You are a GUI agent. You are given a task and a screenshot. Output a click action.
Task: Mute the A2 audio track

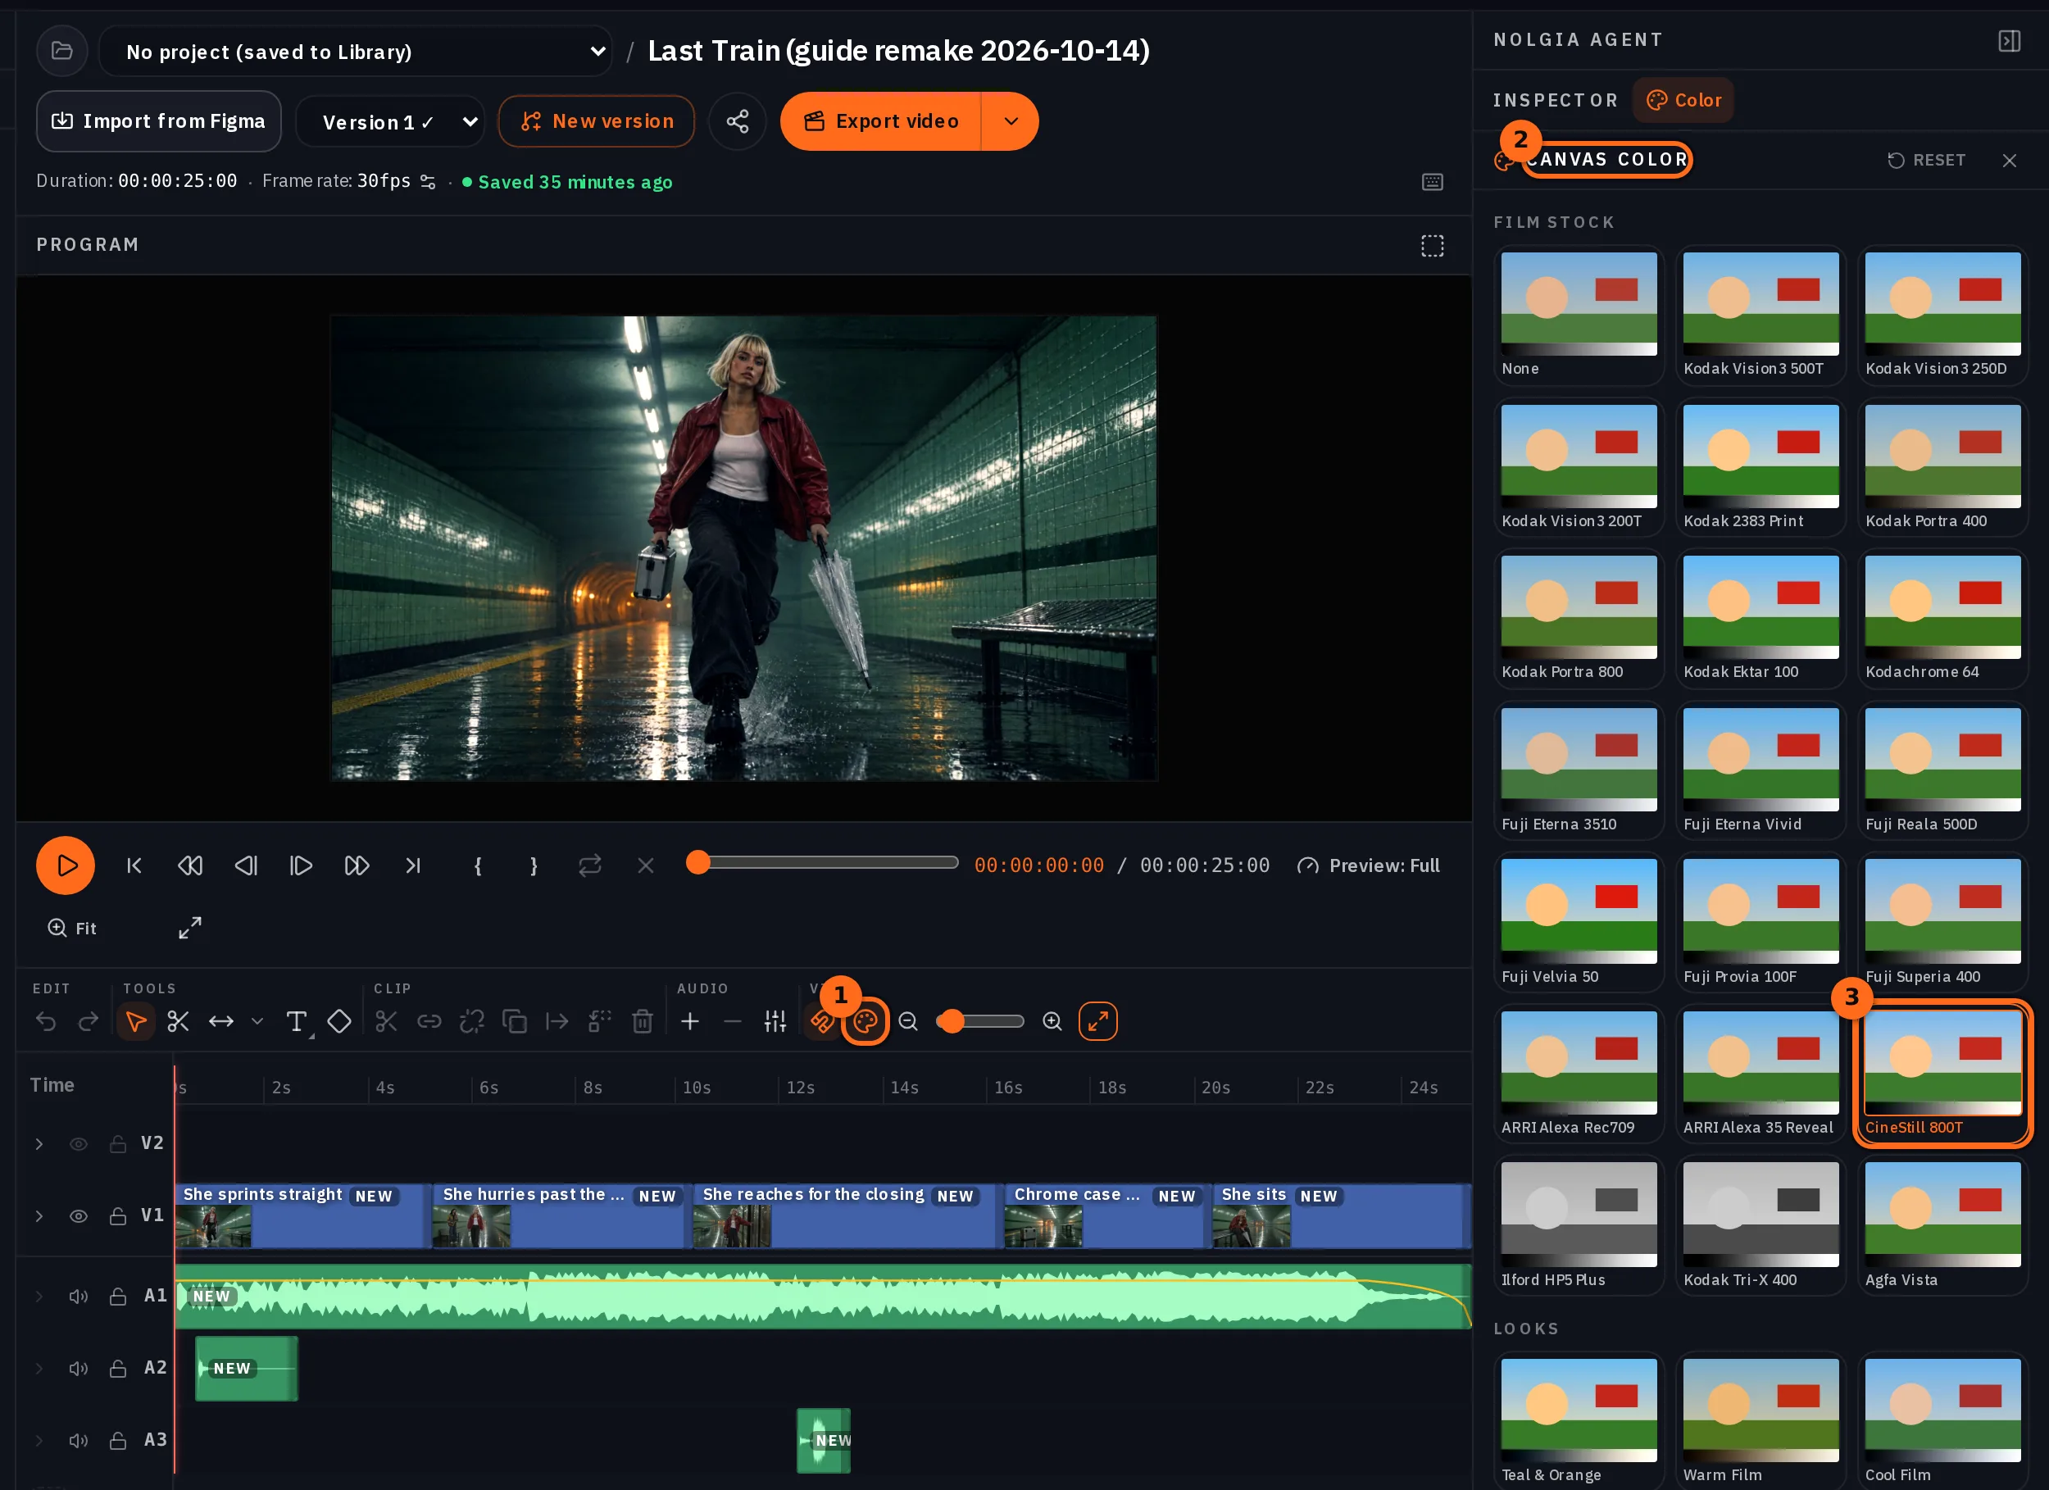79,1369
